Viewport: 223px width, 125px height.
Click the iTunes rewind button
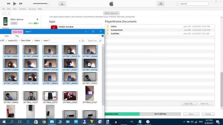pyautogui.click(x=8, y=3)
